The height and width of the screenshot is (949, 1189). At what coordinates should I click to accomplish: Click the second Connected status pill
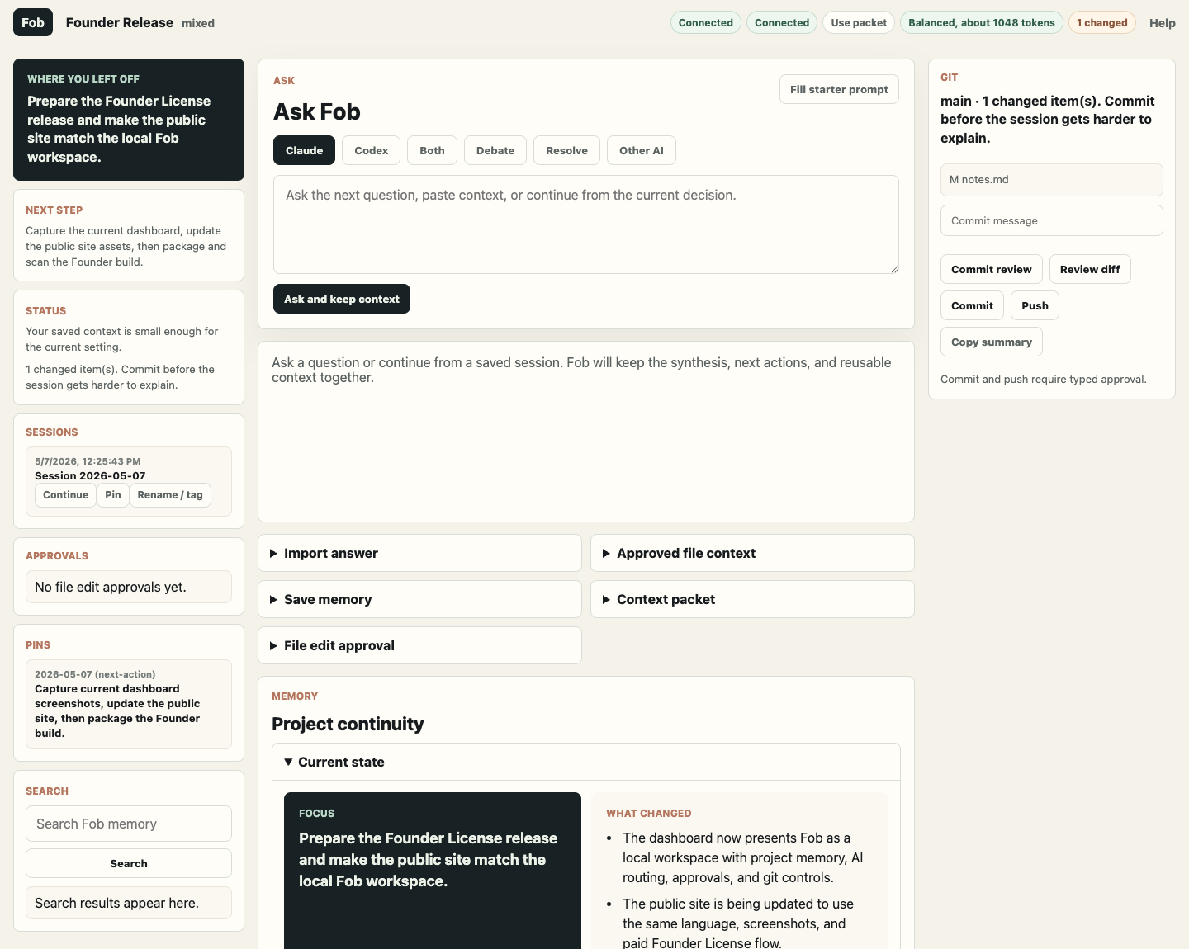(781, 22)
